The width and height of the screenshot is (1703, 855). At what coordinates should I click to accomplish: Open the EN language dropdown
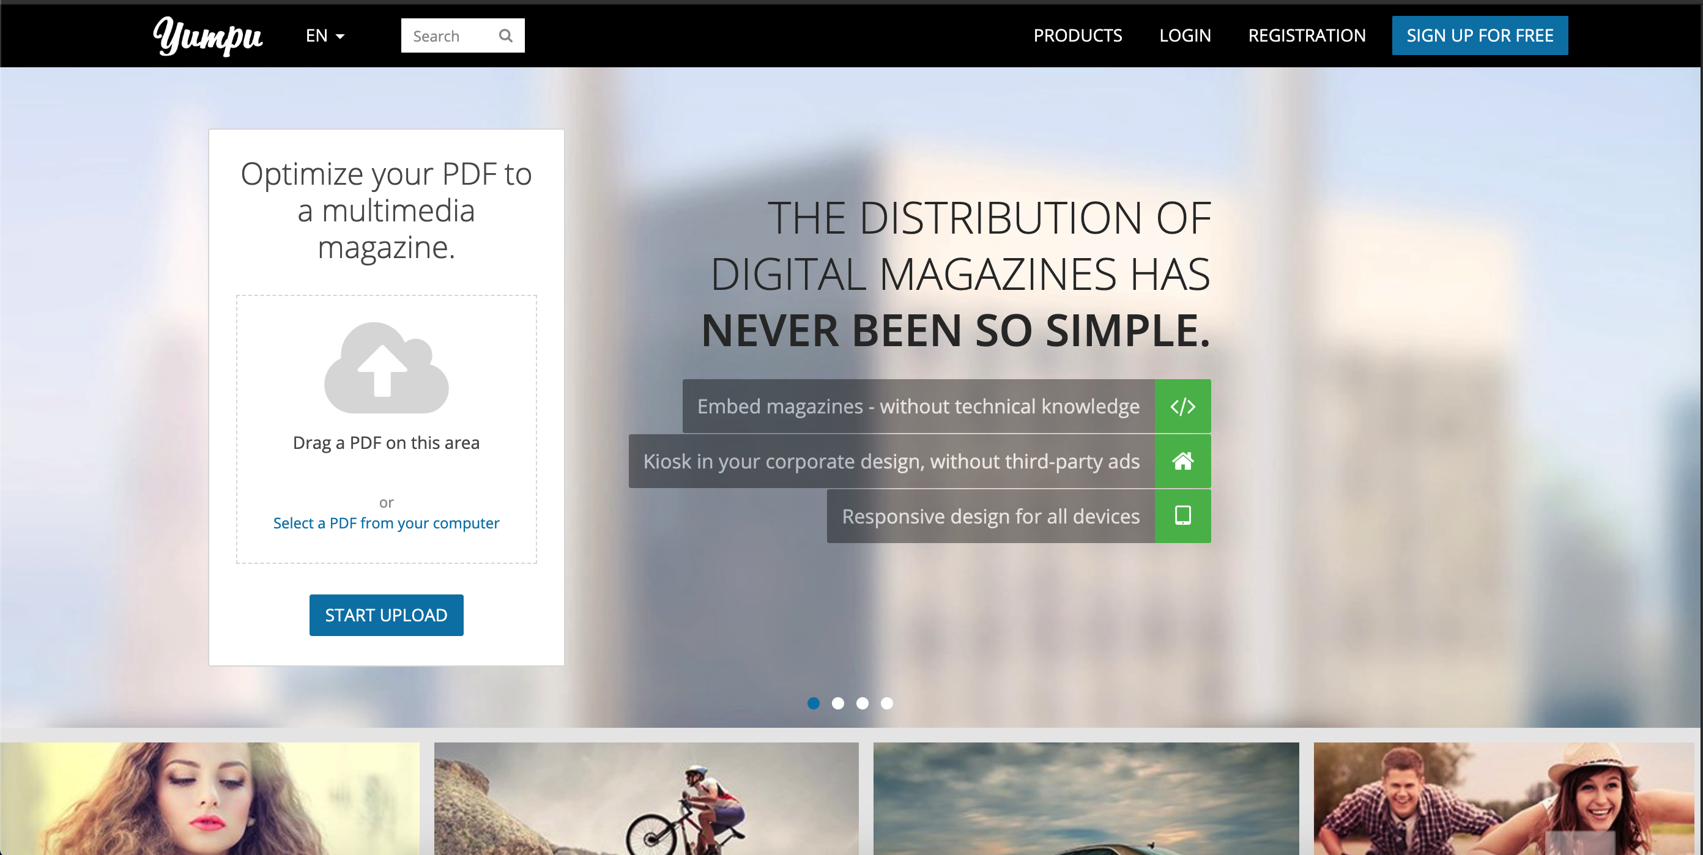pos(325,35)
